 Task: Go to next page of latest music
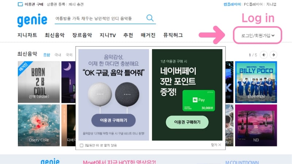pos(273,55)
